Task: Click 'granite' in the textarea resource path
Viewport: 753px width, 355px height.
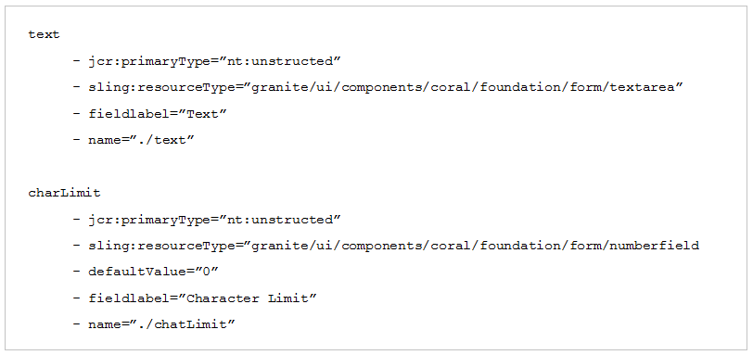Action: (x=280, y=88)
